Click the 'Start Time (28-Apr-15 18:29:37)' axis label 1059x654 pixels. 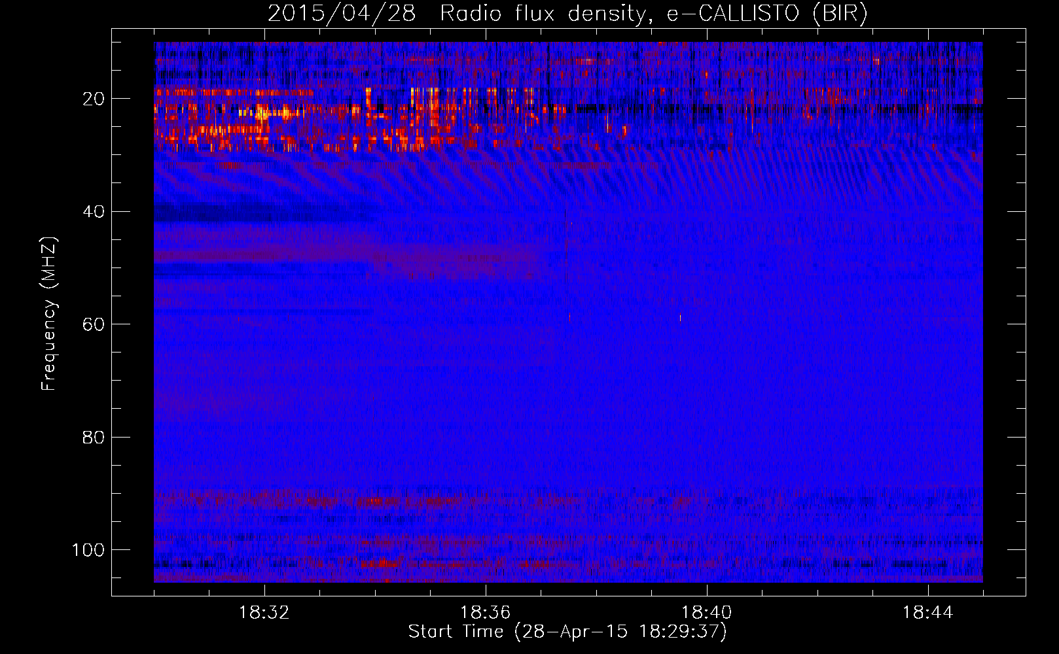tap(567, 632)
